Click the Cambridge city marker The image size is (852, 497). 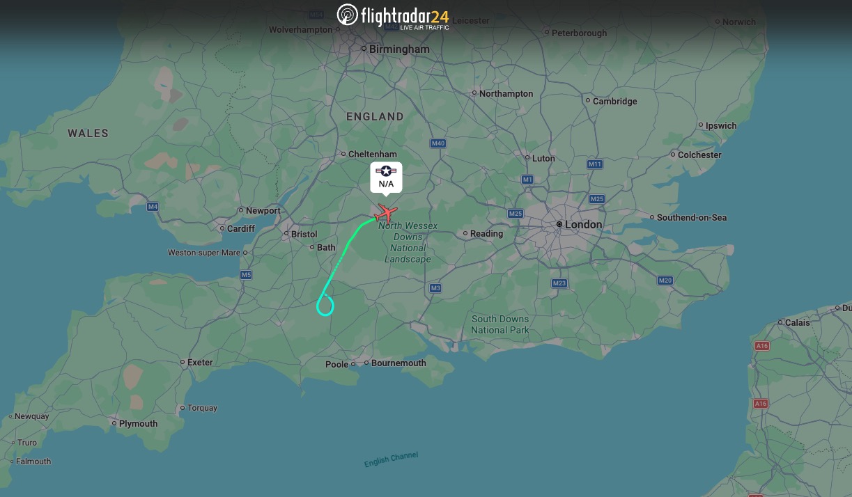pyautogui.click(x=587, y=102)
